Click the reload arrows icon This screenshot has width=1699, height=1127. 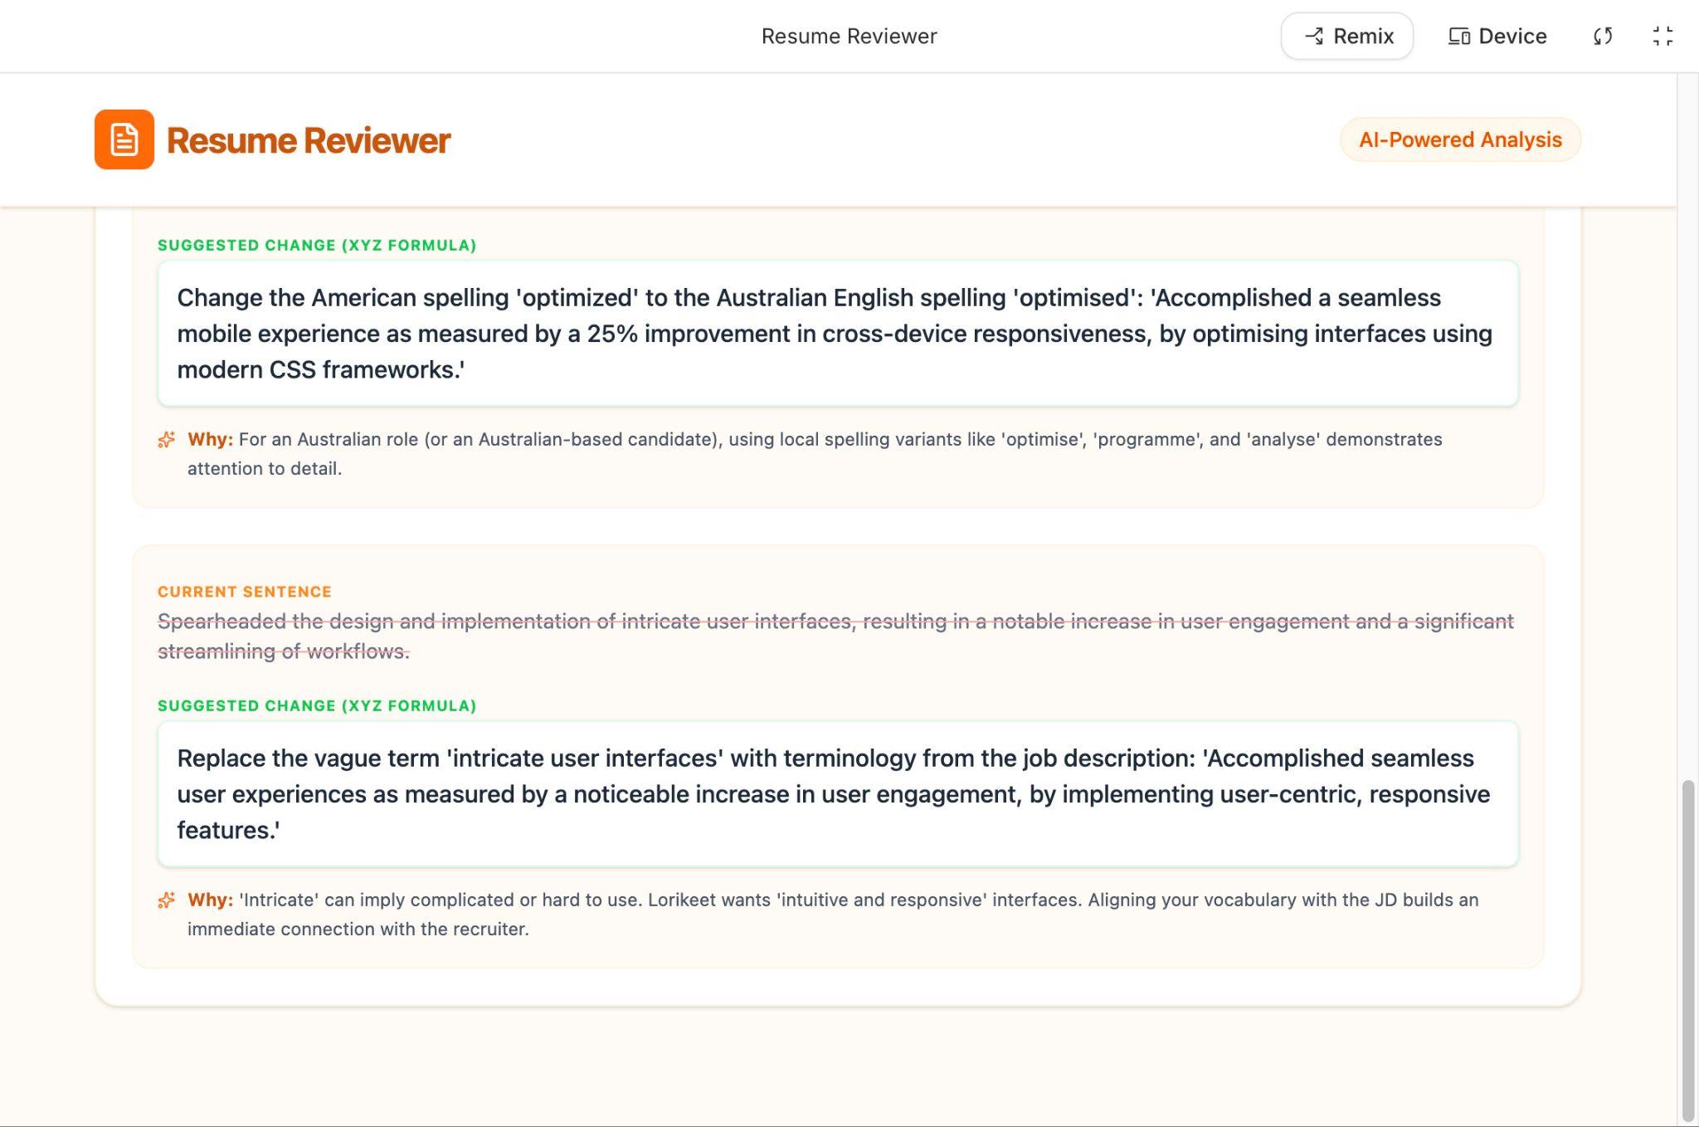pyautogui.click(x=1603, y=37)
